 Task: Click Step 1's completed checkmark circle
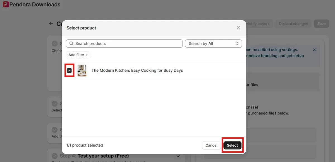(55, 43)
